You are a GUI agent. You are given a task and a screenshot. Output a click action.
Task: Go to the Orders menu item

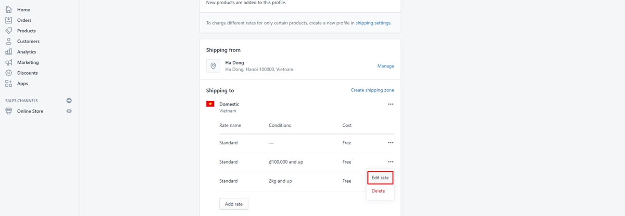click(24, 20)
